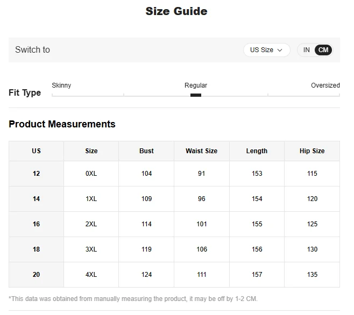Click the chevron arrow beside US Size
The height and width of the screenshot is (315, 354).
coord(280,50)
